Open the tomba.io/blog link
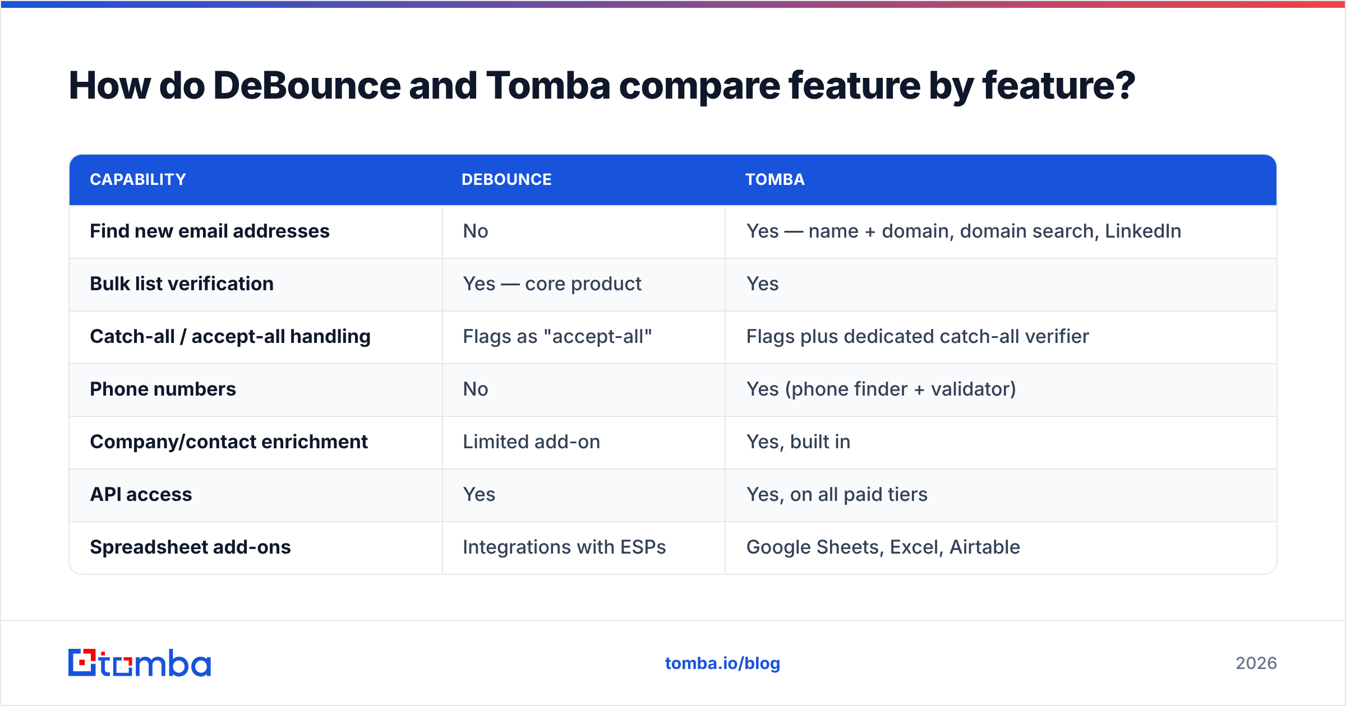The width and height of the screenshot is (1346, 706). (x=722, y=663)
